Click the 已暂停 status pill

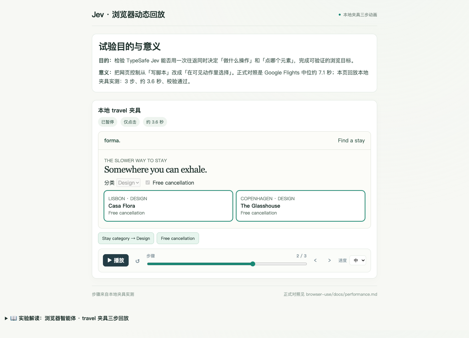(107, 122)
